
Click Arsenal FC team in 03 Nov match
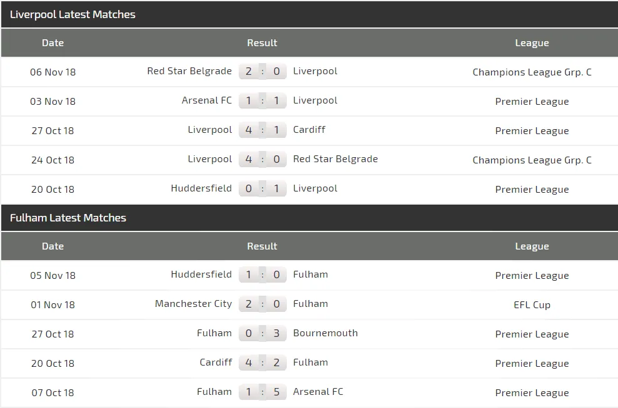(x=207, y=100)
